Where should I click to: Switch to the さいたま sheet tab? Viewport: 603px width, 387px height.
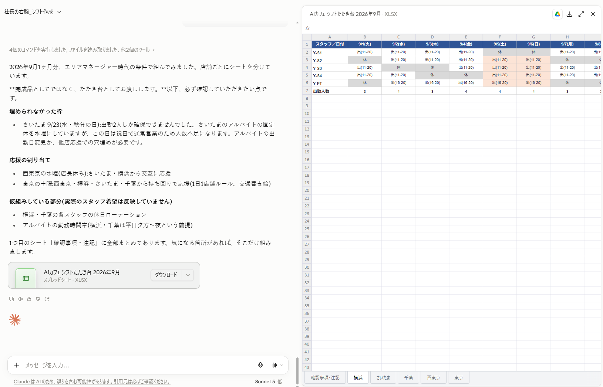(x=383, y=378)
